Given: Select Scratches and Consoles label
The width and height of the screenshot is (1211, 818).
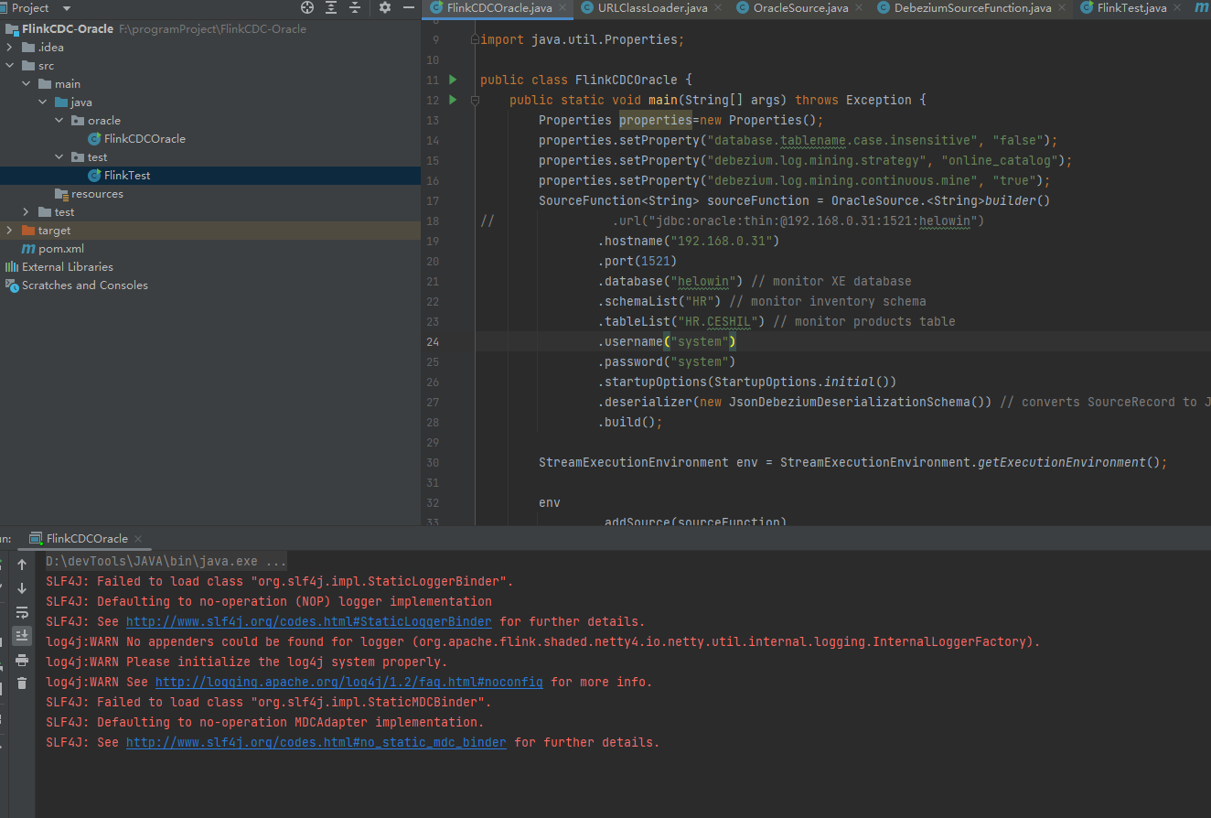Looking at the screenshot, I should point(85,285).
